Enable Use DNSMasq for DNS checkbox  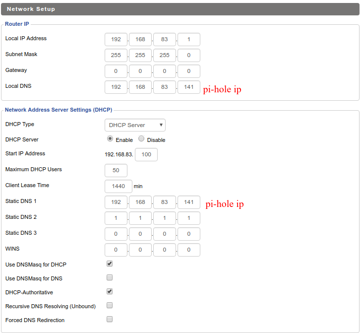110,278
